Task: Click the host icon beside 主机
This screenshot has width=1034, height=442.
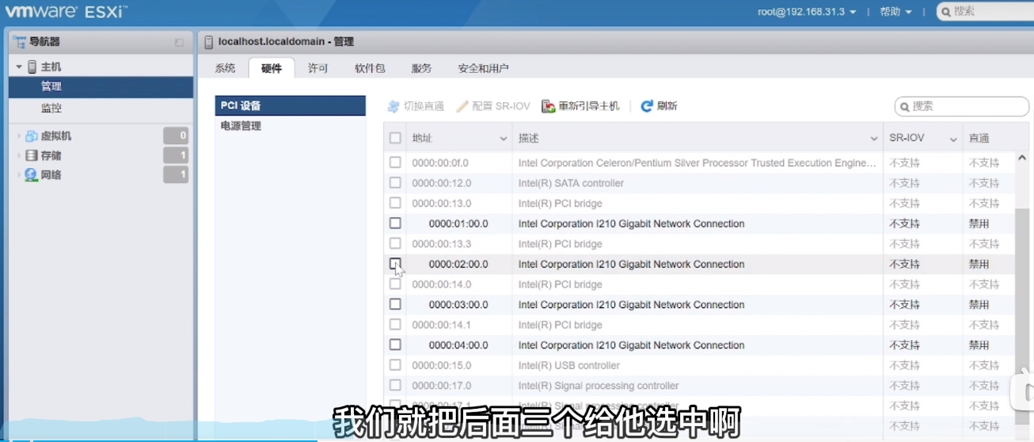Action: point(32,67)
